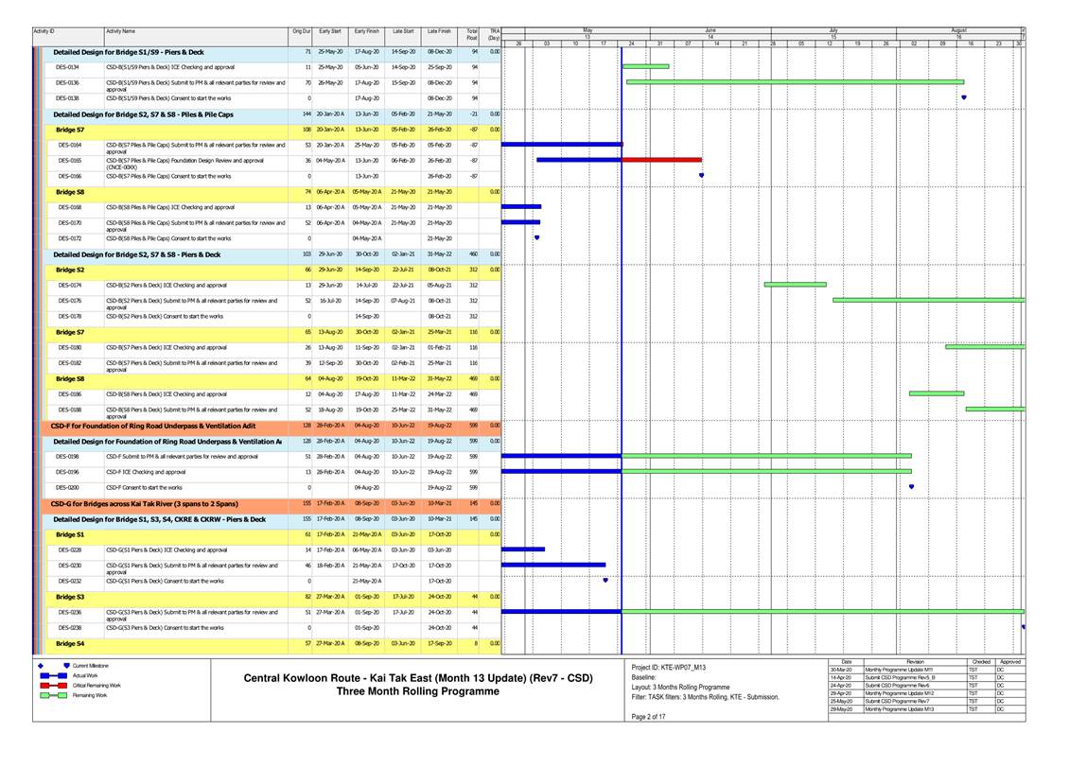Viewport: 1087px width, 768px height.
Task: Click the DES-0232 milestone marker in the Gantt chart
Action: pos(605,581)
